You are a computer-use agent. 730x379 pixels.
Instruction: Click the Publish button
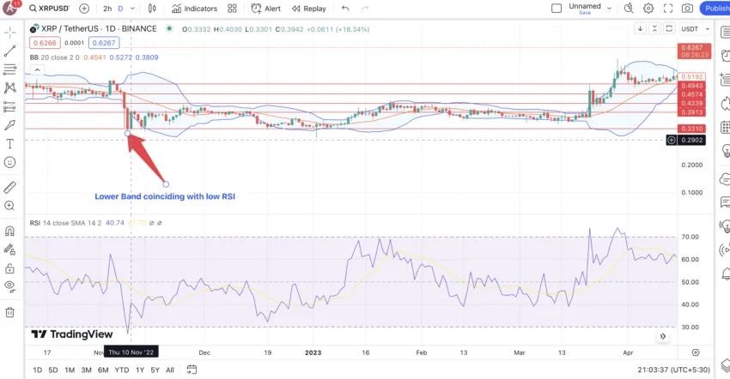coord(716,9)
